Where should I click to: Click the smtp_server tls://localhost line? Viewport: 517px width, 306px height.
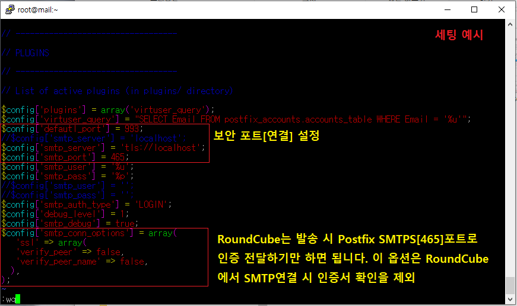tap(103, 147)
